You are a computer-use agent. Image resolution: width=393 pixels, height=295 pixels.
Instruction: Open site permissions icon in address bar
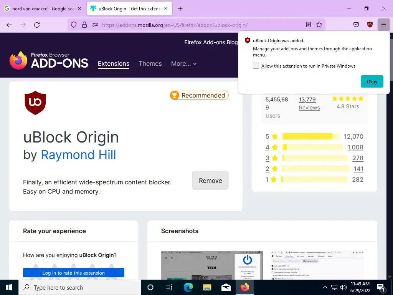[x=95, y=25]
